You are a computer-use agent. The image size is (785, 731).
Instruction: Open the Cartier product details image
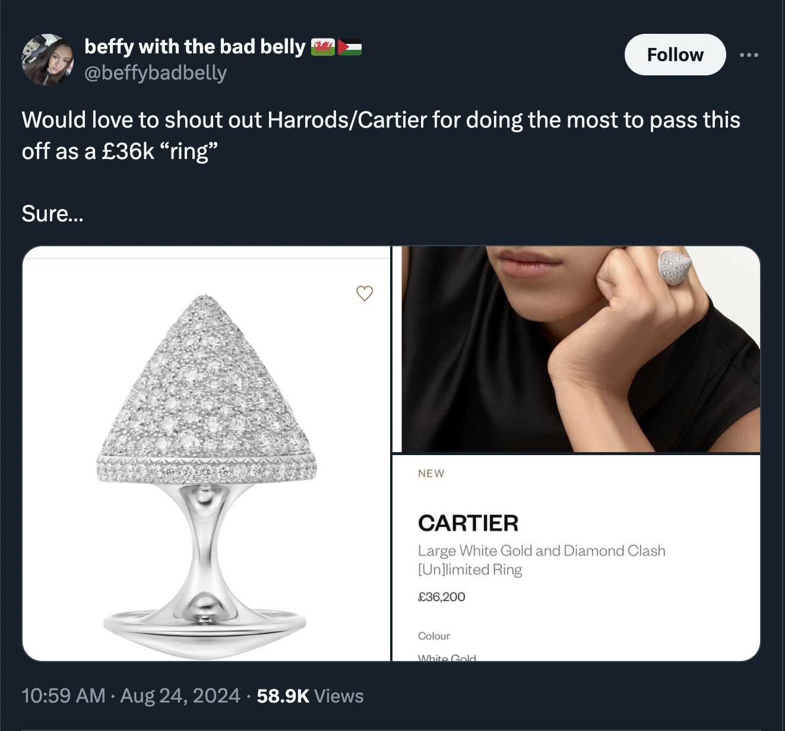point(576,558)
